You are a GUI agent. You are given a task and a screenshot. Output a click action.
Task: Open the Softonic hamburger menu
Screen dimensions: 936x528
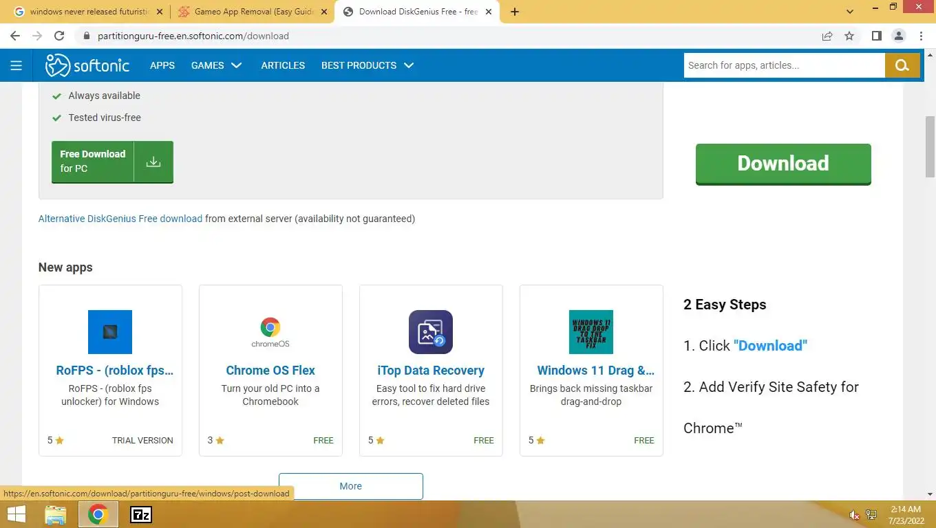click(x=17, y=65)
